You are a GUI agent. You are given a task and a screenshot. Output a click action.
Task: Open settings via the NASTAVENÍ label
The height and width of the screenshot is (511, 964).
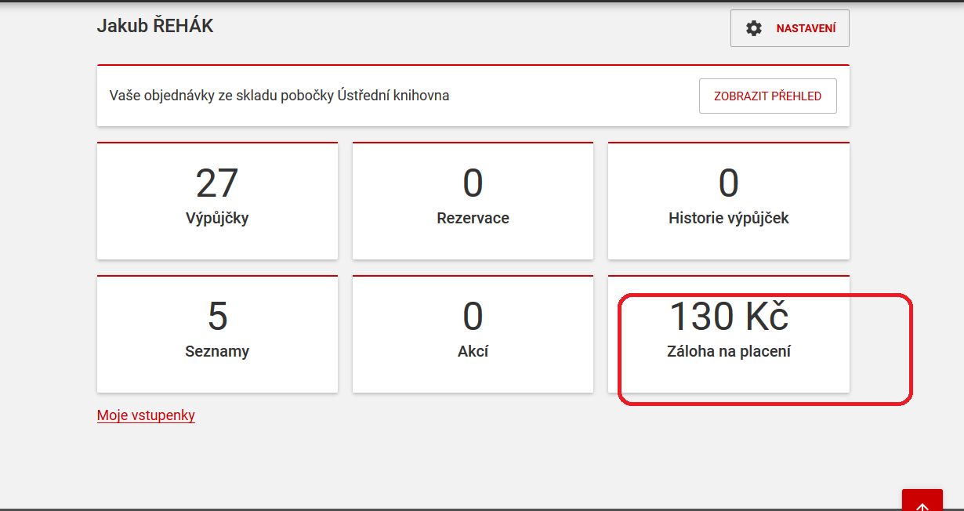pos(806,28)
